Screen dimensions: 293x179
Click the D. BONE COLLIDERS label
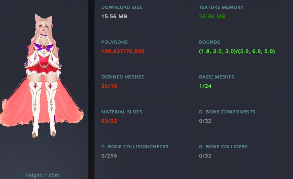(223, 147)
